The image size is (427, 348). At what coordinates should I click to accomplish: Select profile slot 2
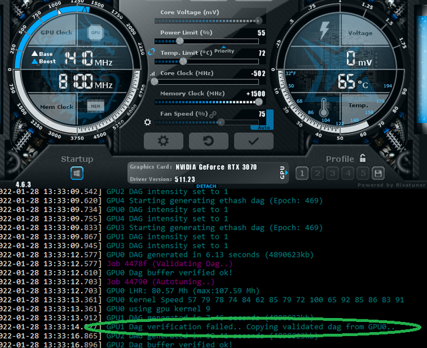318,173
